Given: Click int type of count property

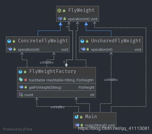Looking at the screenshot, I should pos(92,95).
